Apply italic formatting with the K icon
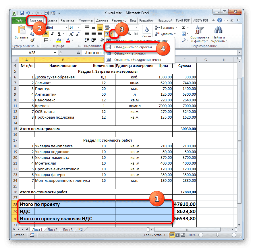The image size is (253, 249). pos(53,34)
